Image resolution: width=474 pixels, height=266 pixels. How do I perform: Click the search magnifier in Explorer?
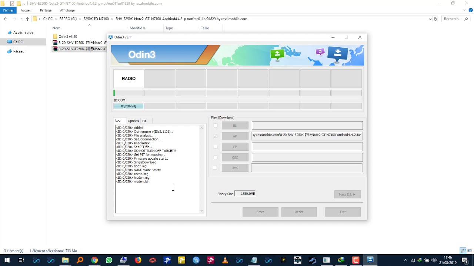466,19
